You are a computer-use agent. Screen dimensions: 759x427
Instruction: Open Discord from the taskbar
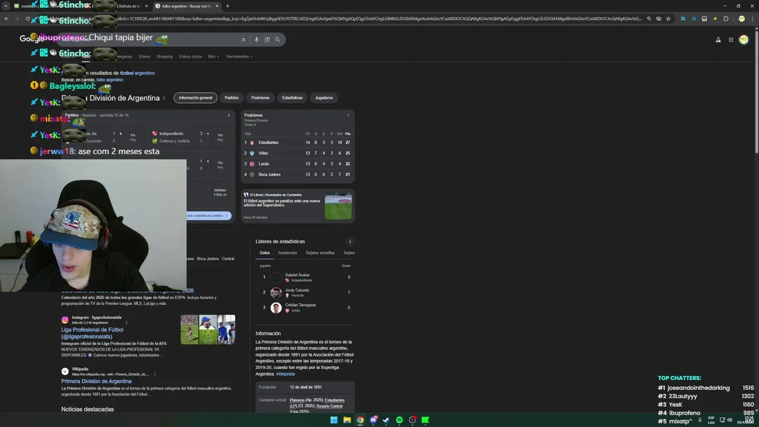[x=374, y=420]
